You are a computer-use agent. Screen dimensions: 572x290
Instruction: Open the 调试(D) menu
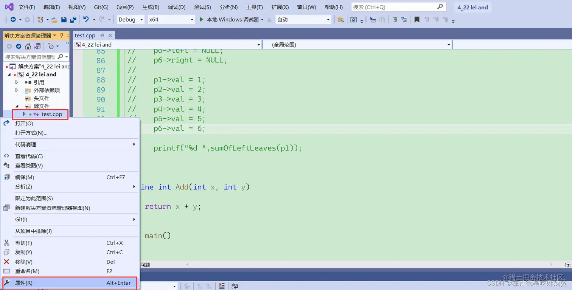[177, 7]
